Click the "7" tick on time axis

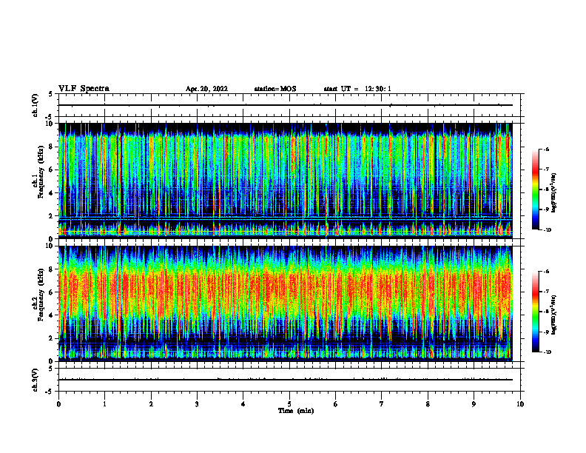382,404
